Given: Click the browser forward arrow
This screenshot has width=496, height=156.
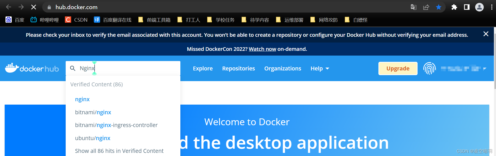Looking at the screenshot, I should tap(21, 7).
